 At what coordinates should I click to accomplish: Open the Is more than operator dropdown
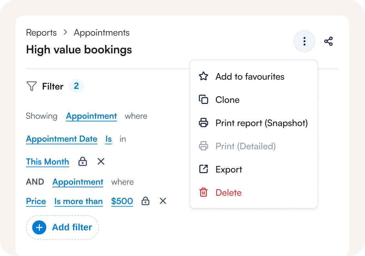tap(79, 201)
